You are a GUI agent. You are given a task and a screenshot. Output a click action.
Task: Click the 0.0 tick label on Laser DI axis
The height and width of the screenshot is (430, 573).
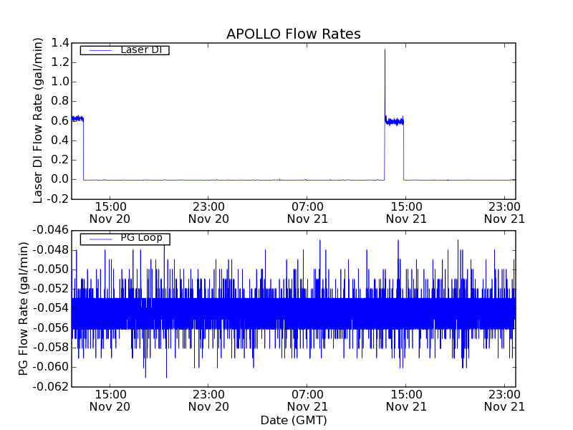coord(60,179)
